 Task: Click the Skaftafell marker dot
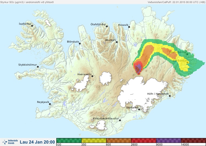pos(139,109)
